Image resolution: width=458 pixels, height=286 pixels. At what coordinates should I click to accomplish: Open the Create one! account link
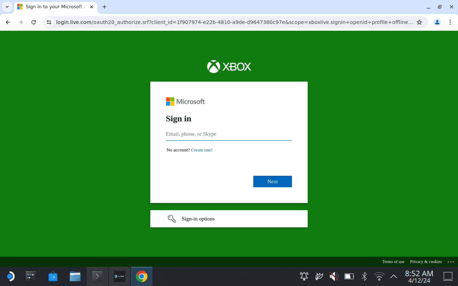tap(202, 150)
